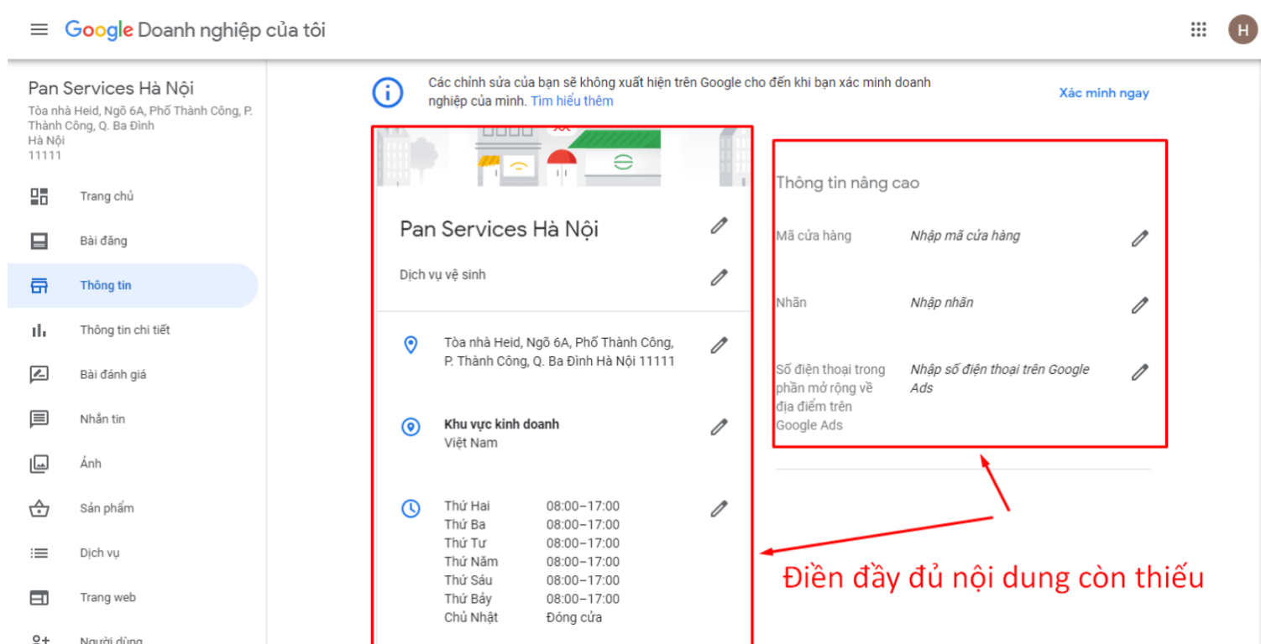Click Việt Nam service area text
Image resolution: width=1261 pixels, height=644 pixels.
471,443
